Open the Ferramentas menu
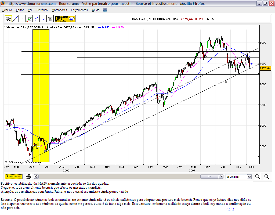This screenshot has width=275, height=215. coord(79,10)
